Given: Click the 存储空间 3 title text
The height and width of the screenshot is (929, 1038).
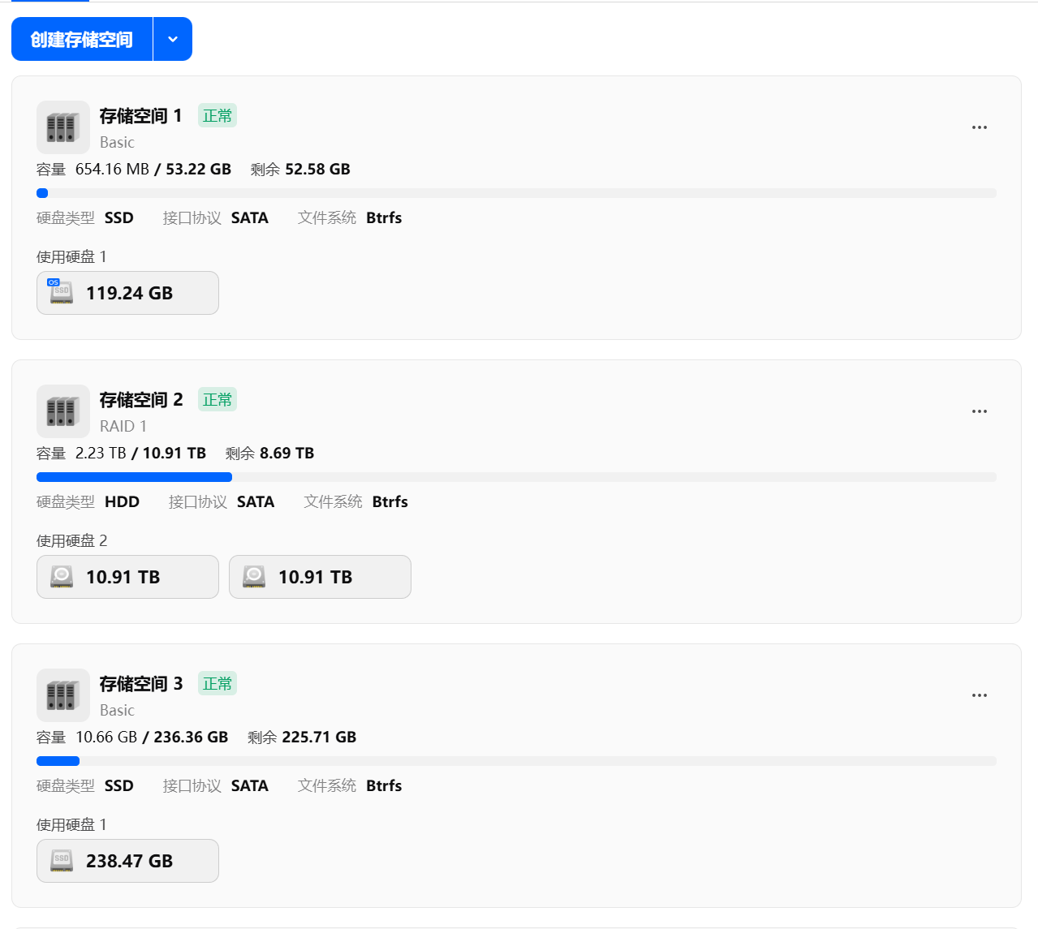Looking at the screenshot, I should tap(140, 684).
